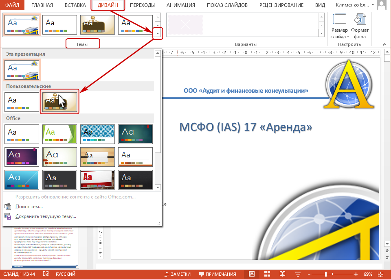Switch to Slide Sorter view
This screenshot has width=391, height=279.
pos(267,274)
